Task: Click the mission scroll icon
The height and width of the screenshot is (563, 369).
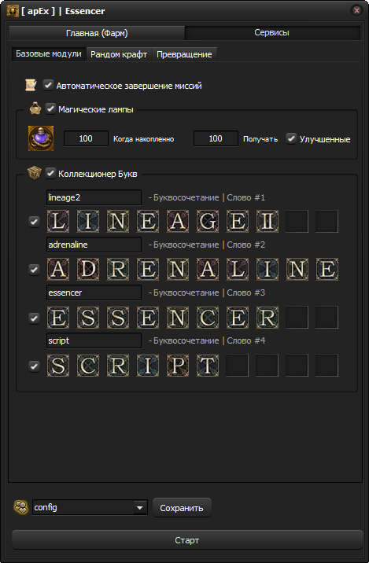Action: click(x=31, y=85)
